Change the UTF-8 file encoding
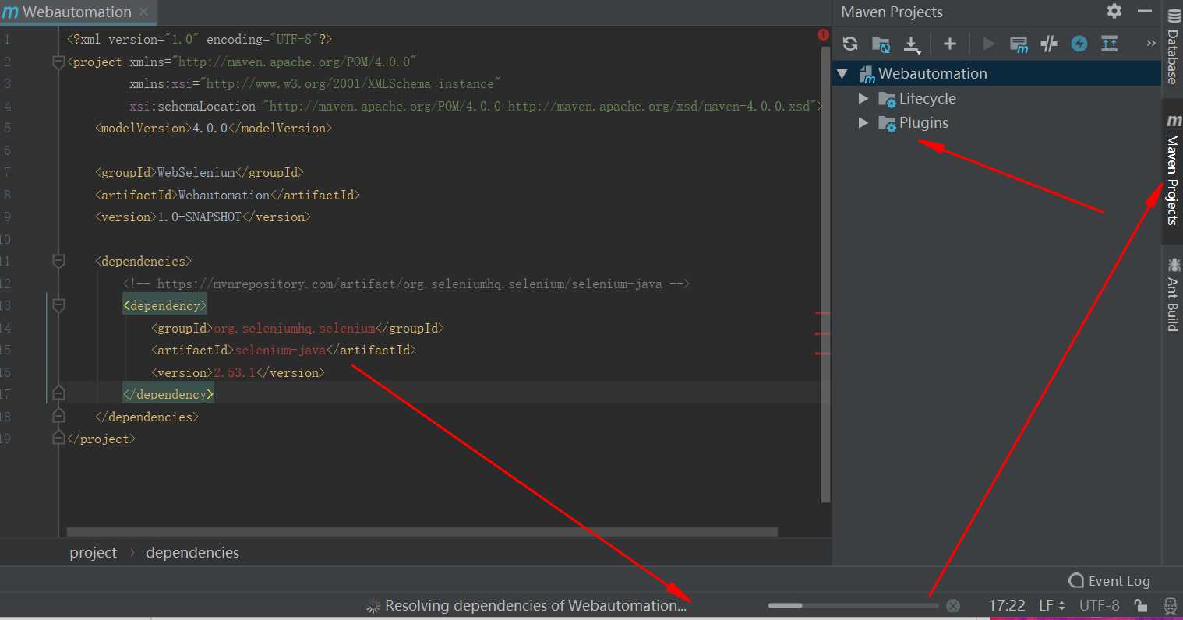Screen dimensions: 1183x620 pos(1099,605)
